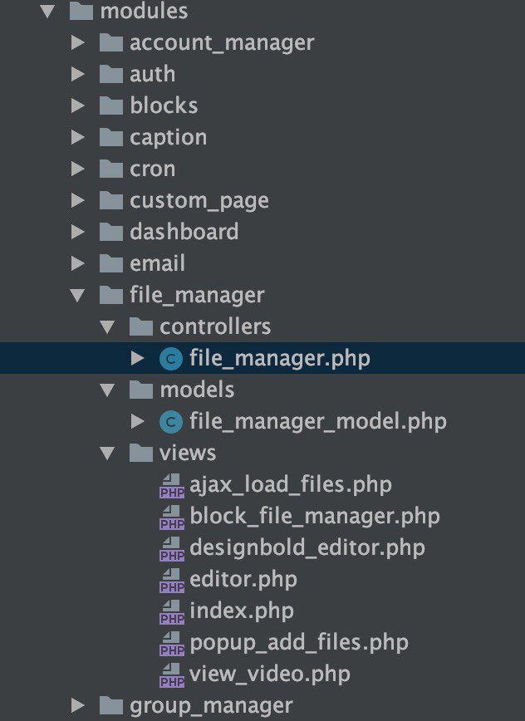The image size is (525, 721).
Task: Expand the account_manager folder
Action: [x=78, y=42]
